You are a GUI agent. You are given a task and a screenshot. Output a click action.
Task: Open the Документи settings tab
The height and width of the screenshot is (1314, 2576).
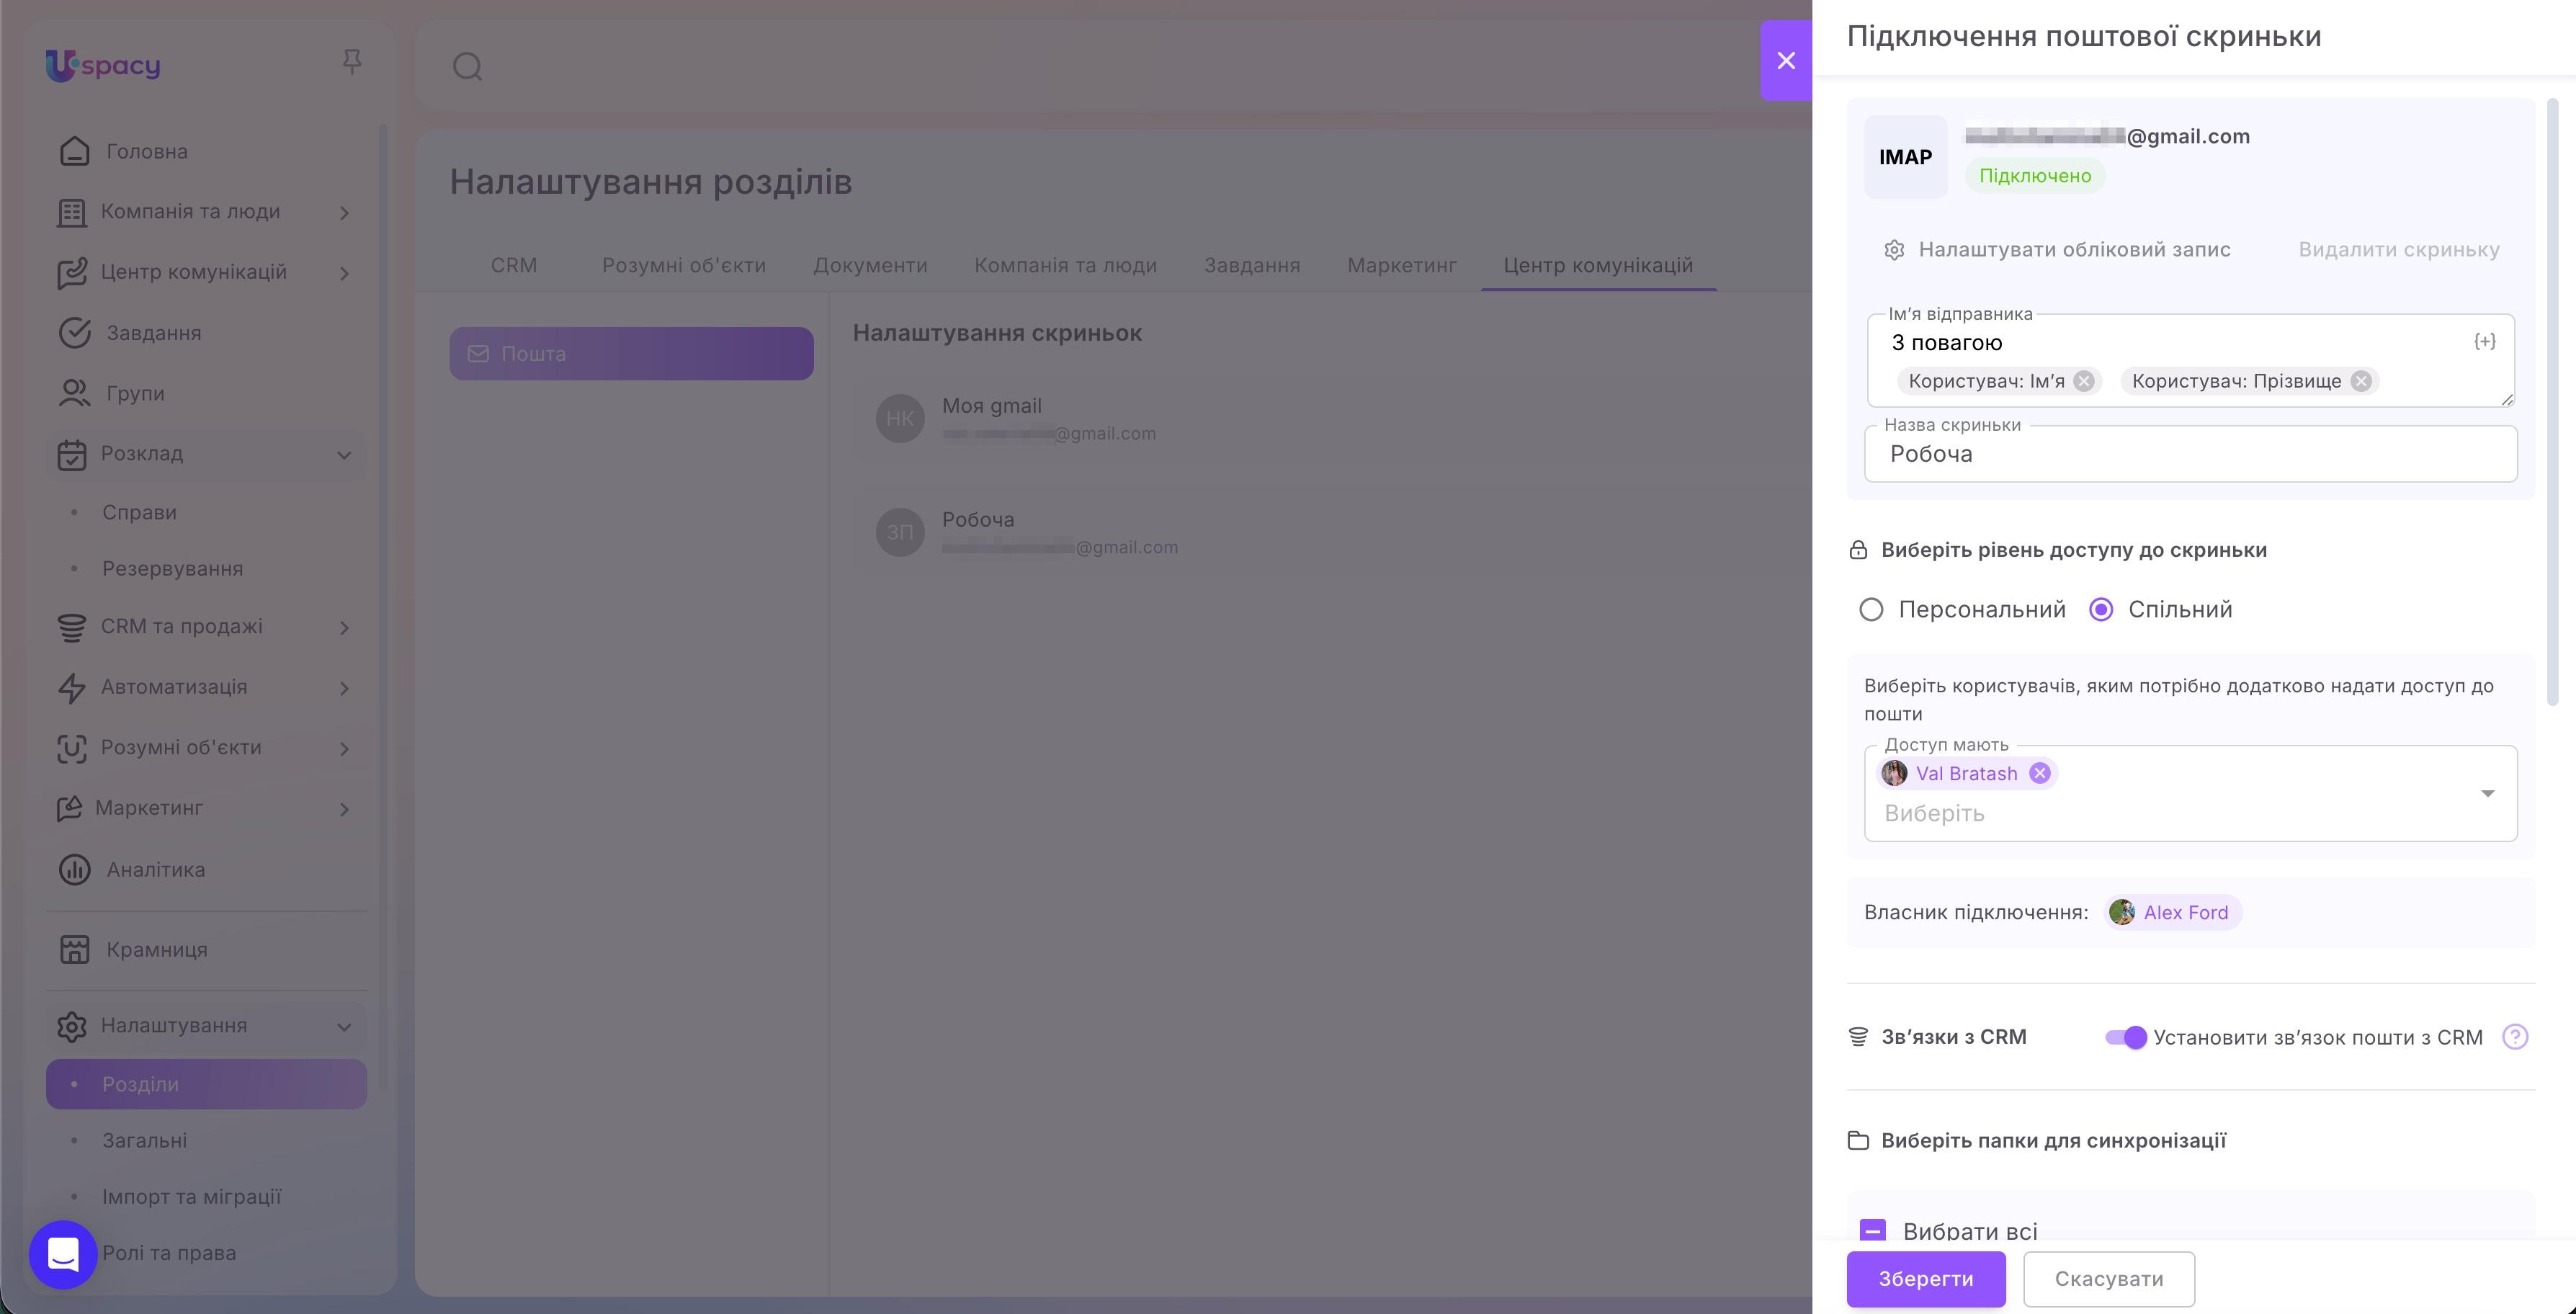[870, 266]
